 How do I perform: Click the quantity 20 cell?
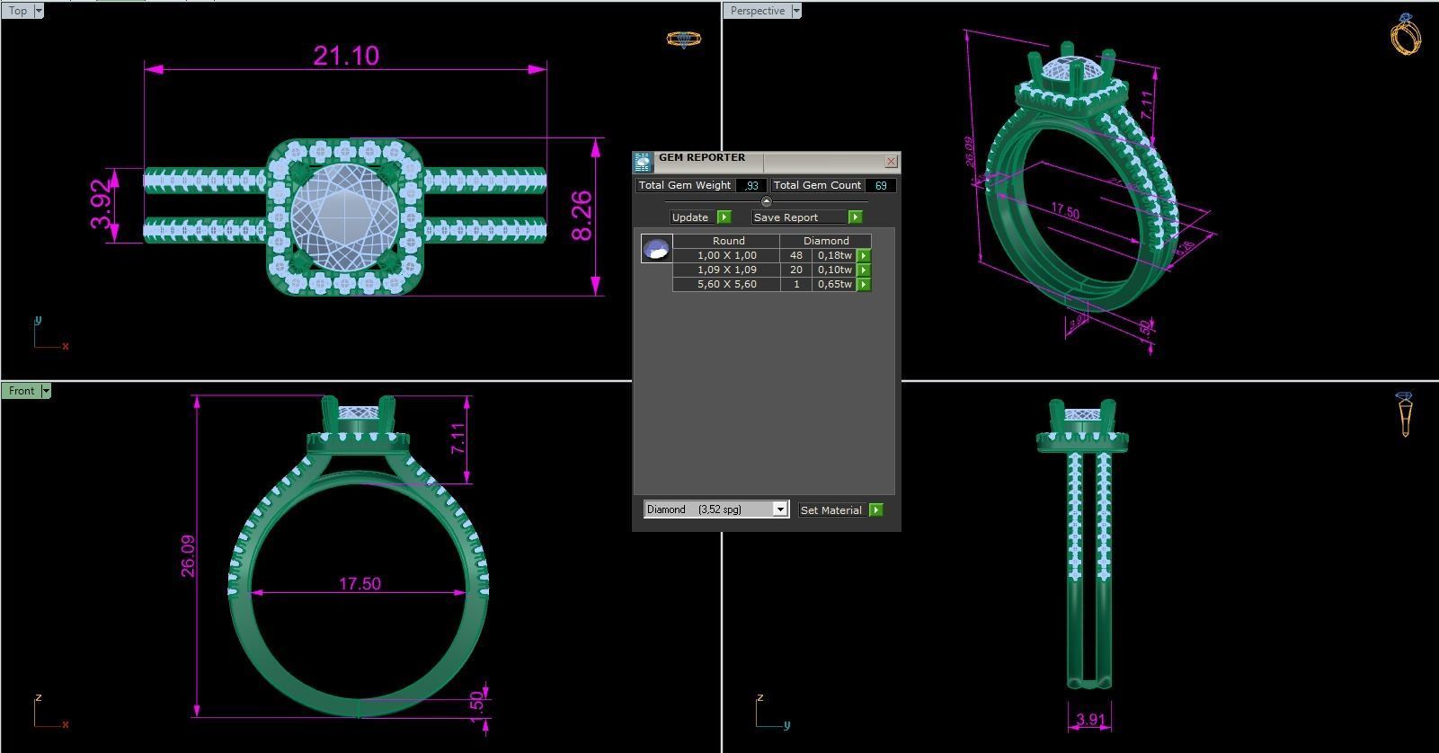pos(795,270)
